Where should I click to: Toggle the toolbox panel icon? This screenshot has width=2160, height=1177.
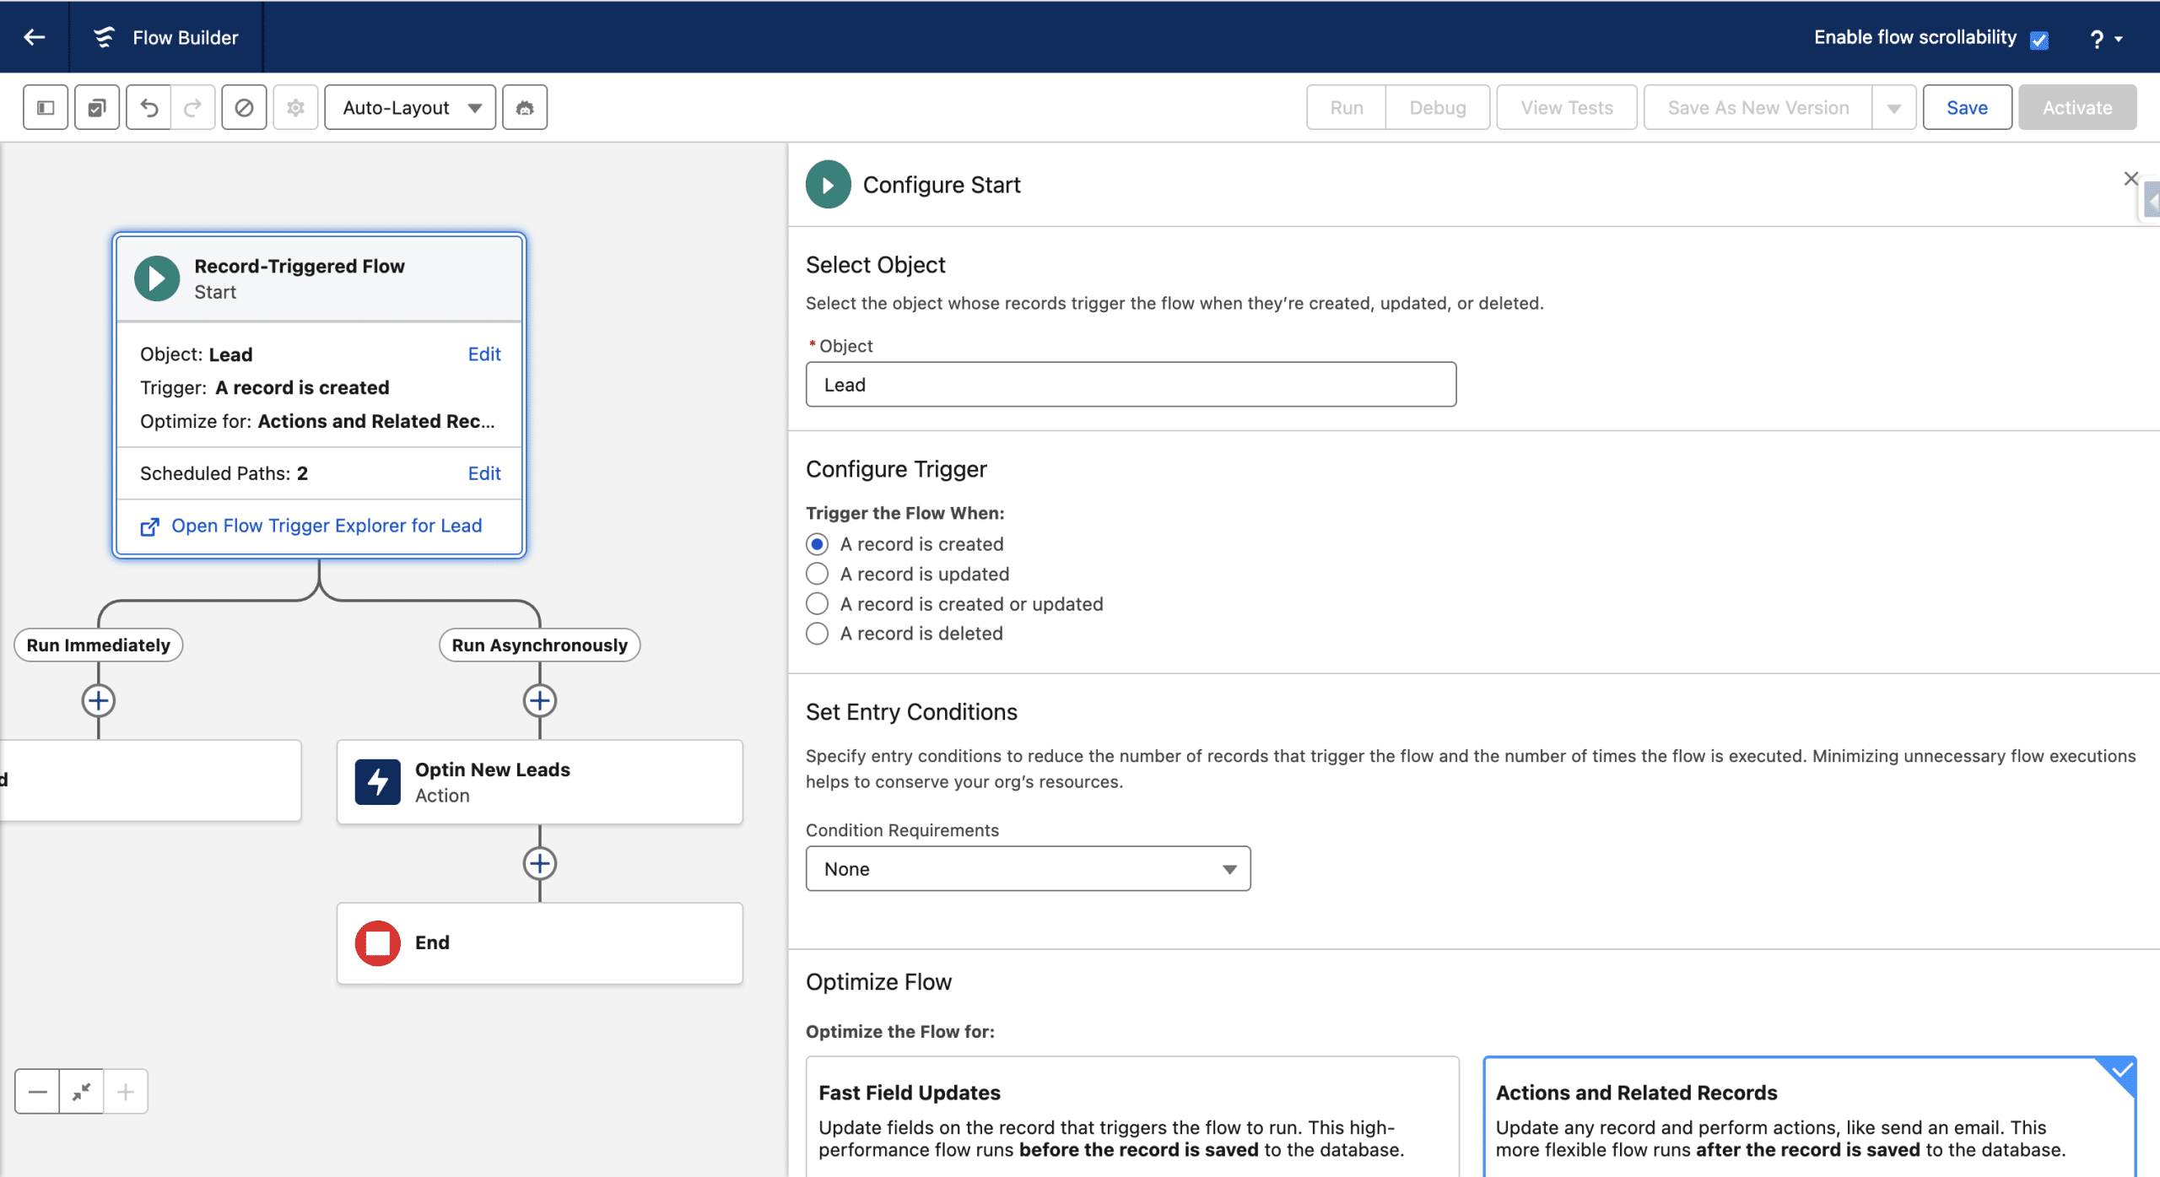(x=46, y=108)
